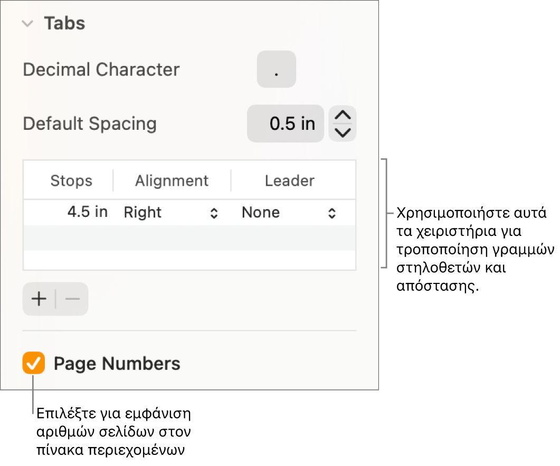Select the empty second row in stops table
The image size is (560, 466).
pyautogui.click(x=189, y=237)
